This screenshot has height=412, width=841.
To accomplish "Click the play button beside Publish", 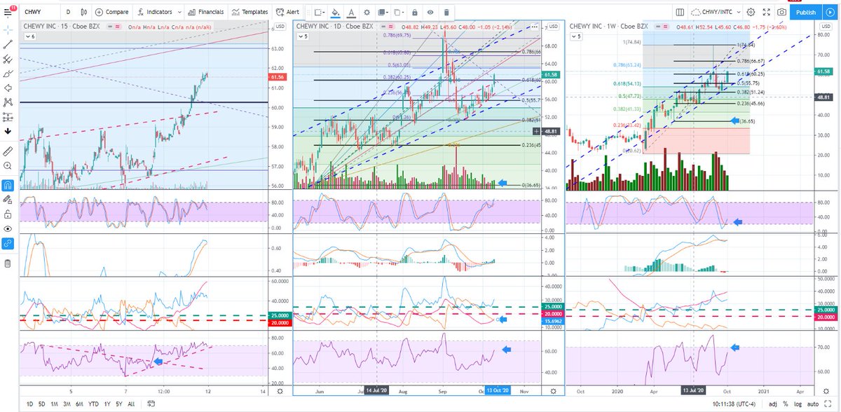I will coord(831,12).
